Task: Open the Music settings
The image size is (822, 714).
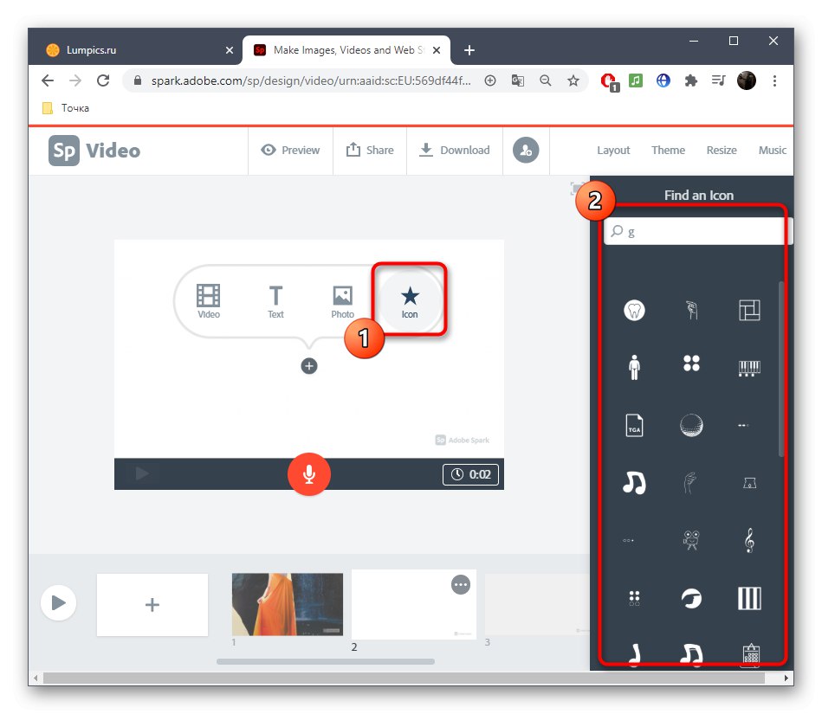Action: [x=772, y=150]
